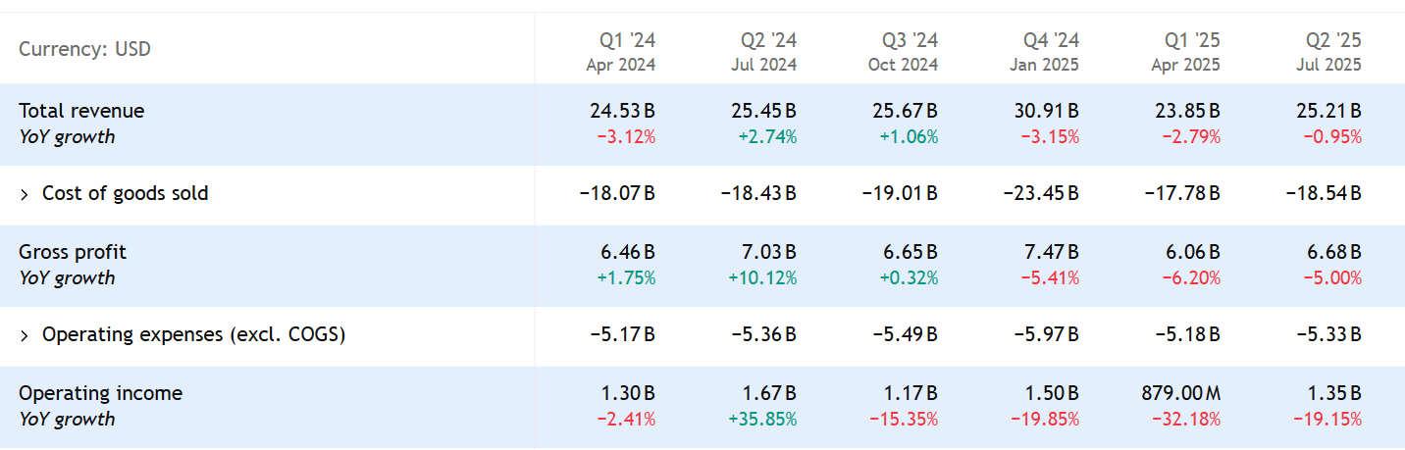This screenshot has height=450, width=1405.
Task: Expand the Cost of goods sold row
Action: 25,194
